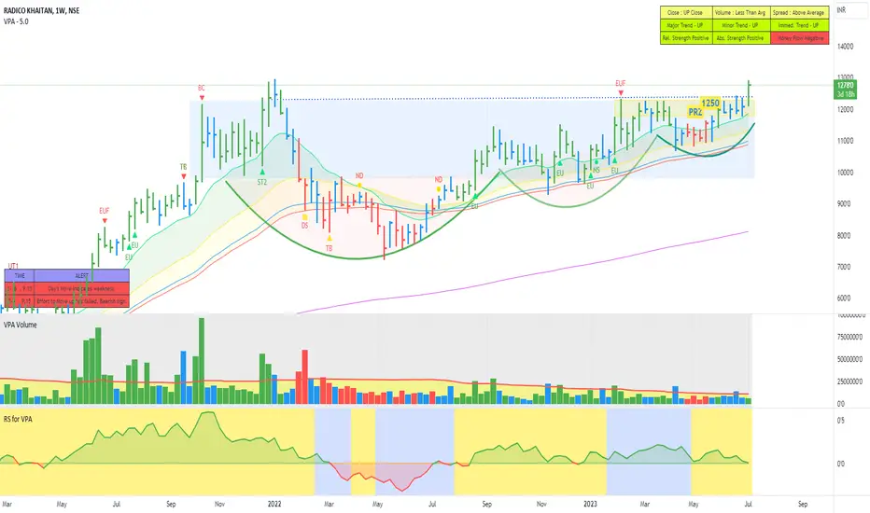The height and width of the screenshot is (513, 870).
Task: Click the 14000 price axis label
Action: 845,48
